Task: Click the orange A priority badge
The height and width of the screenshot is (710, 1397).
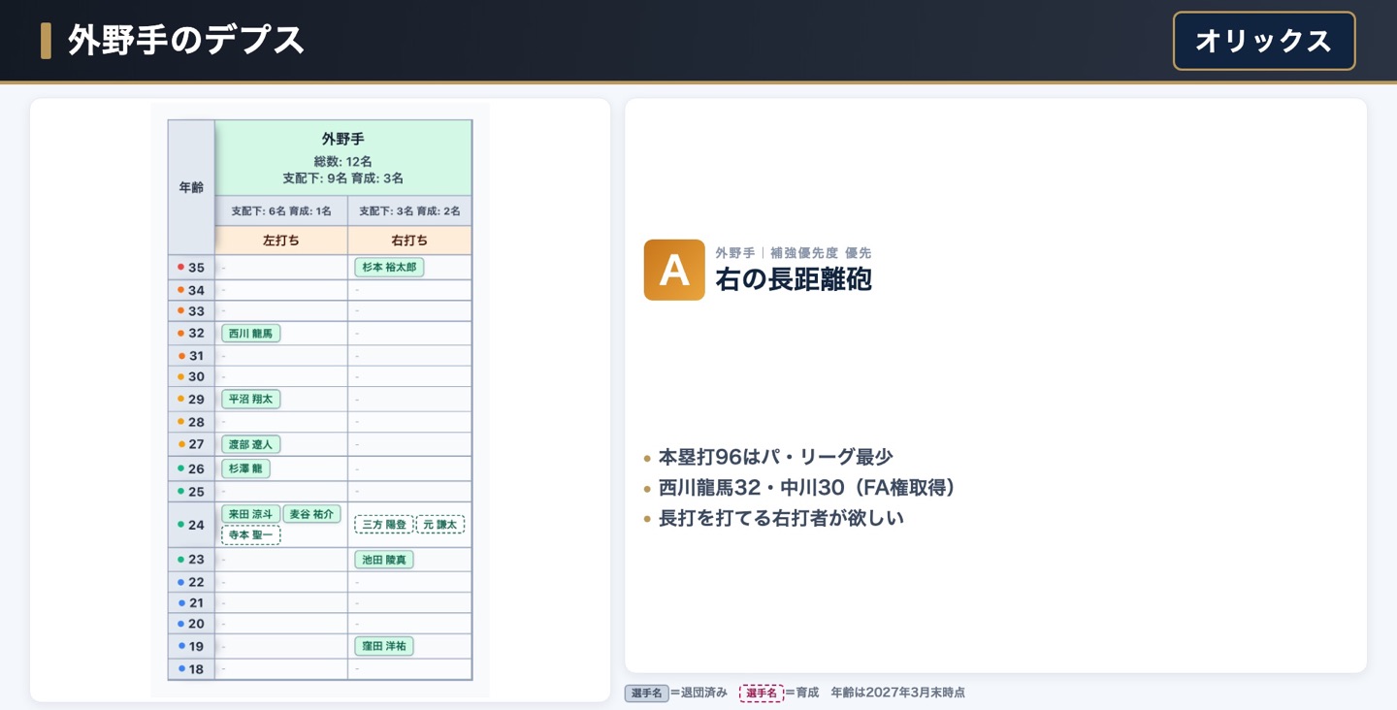Action: pos(674,270)
